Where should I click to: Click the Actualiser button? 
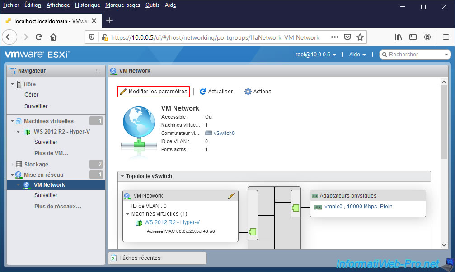coord(216,92)
